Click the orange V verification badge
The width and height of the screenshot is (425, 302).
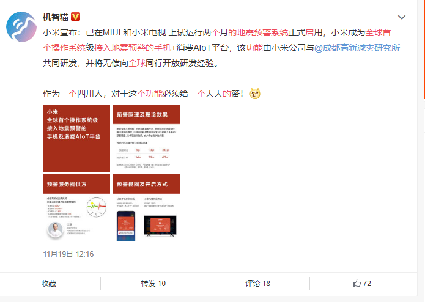(x=76, y=17)
